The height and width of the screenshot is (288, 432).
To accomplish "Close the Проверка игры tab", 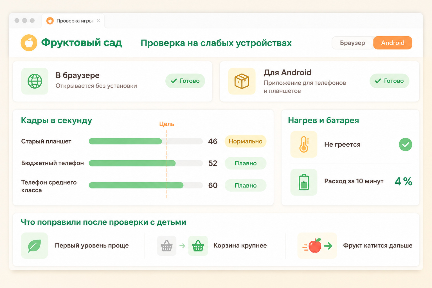I will (x=98, y=21).
